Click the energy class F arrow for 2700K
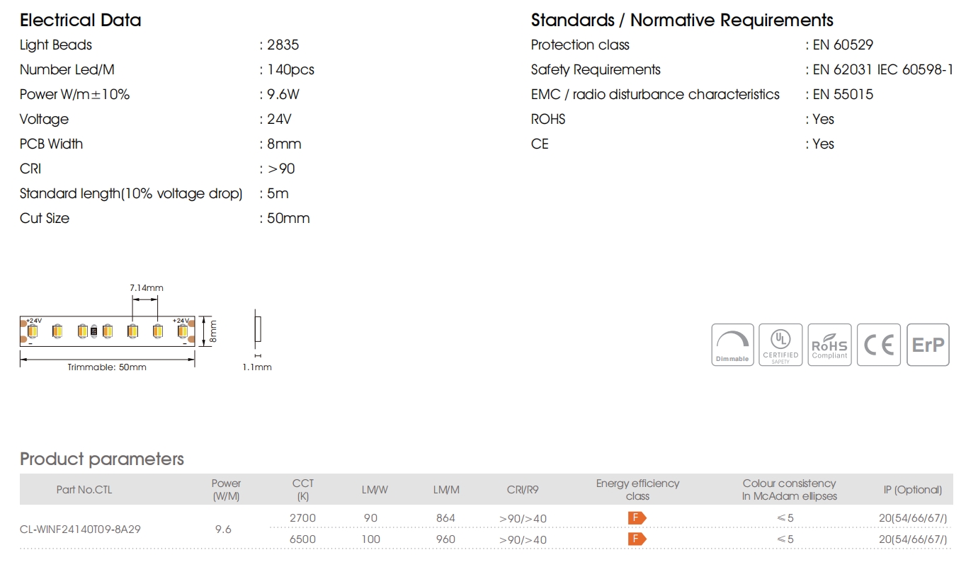 click(x=637, y=518)
